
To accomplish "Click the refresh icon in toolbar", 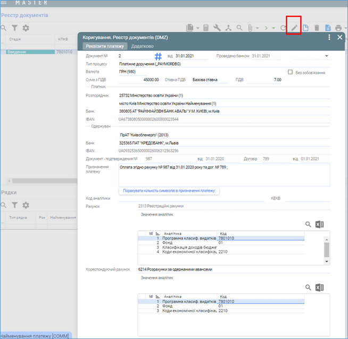I will click(x=283, y=28).
